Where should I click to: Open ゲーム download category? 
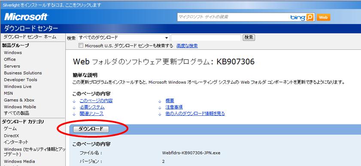pos(10,129)
